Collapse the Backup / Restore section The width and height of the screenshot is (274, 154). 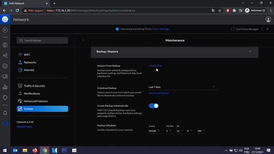(250, 51)
